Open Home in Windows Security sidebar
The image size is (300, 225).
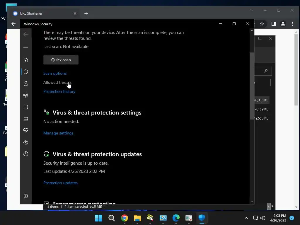(x=26, y=60)
